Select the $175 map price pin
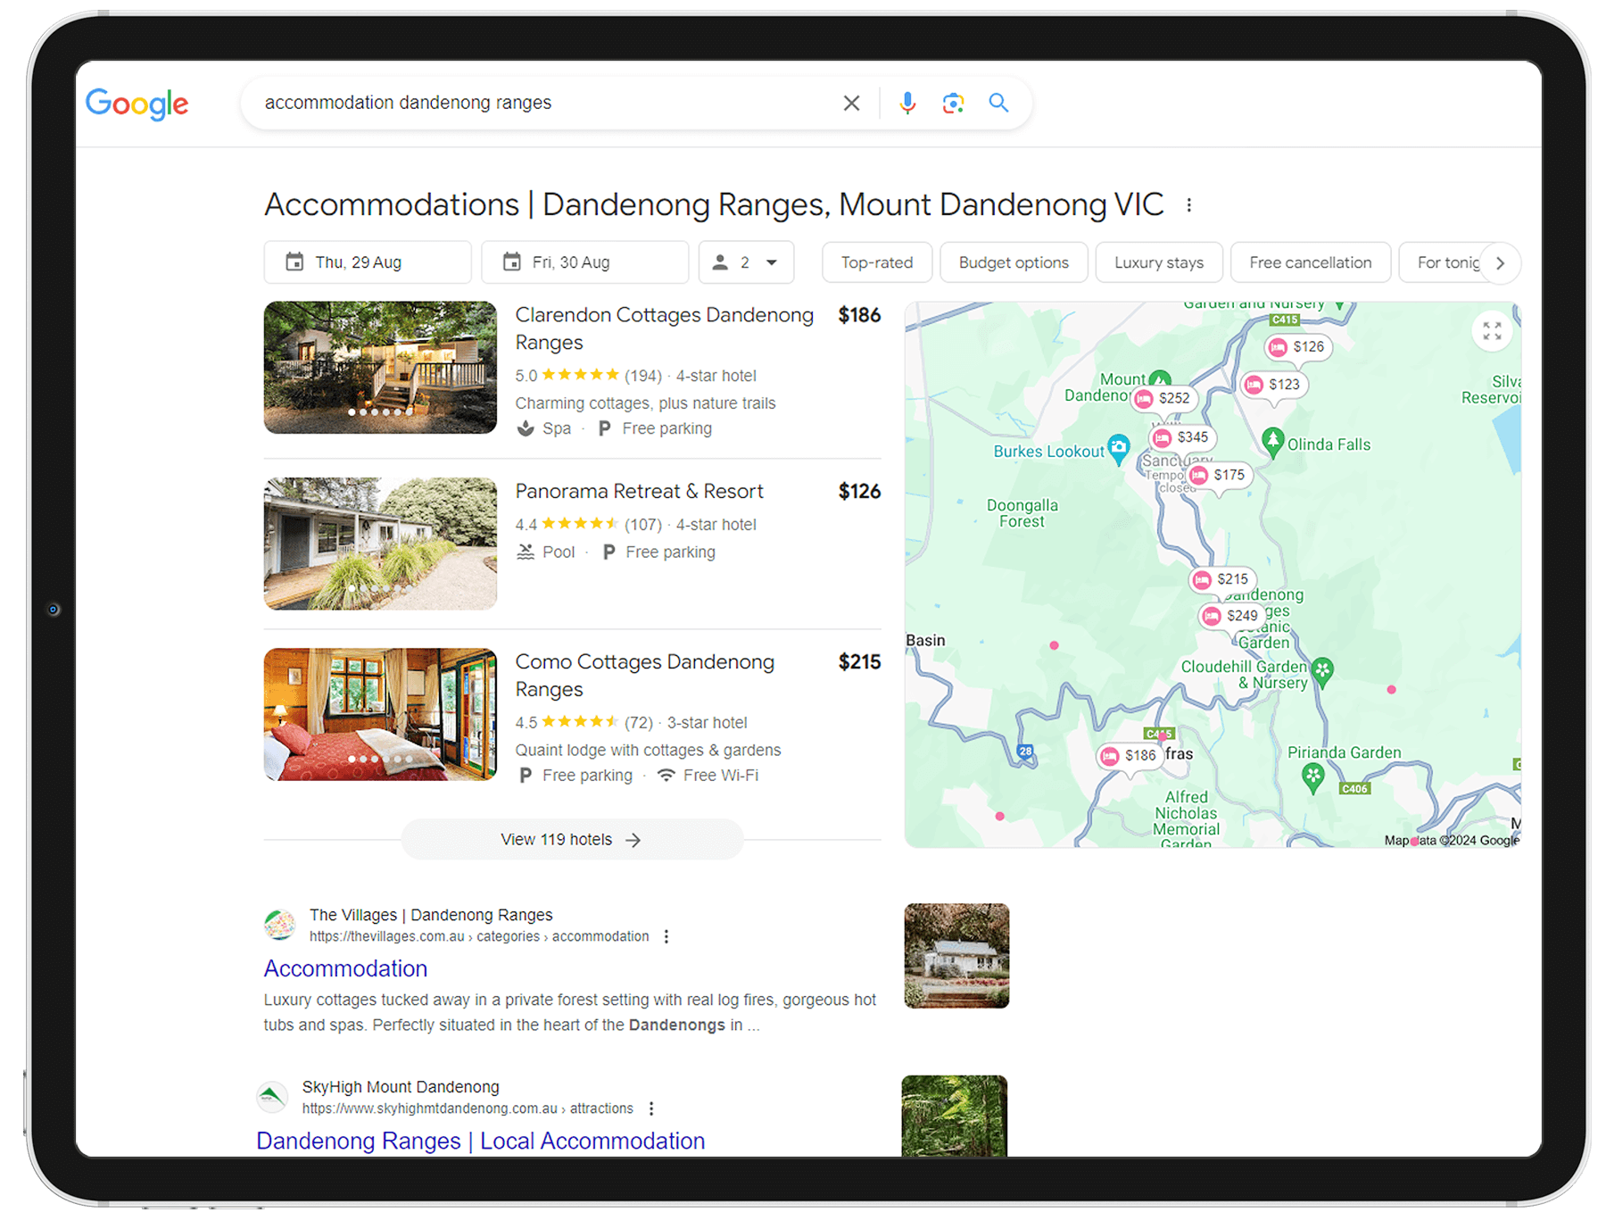Viewport: 1606px width, 1229px height. [x=1219, y=475]
